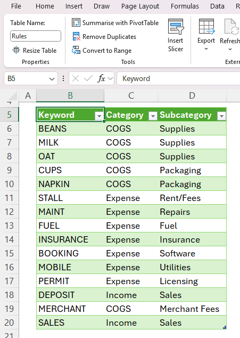This screenshot has height=338, width=240.
Task: Switch to the Data tab
Action: click(x=217, y=6)
